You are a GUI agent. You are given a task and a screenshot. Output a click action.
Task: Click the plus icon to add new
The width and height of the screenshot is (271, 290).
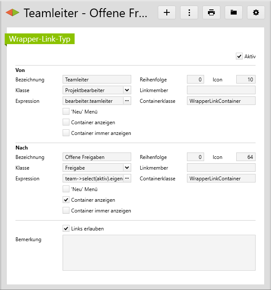click(167, 12)
